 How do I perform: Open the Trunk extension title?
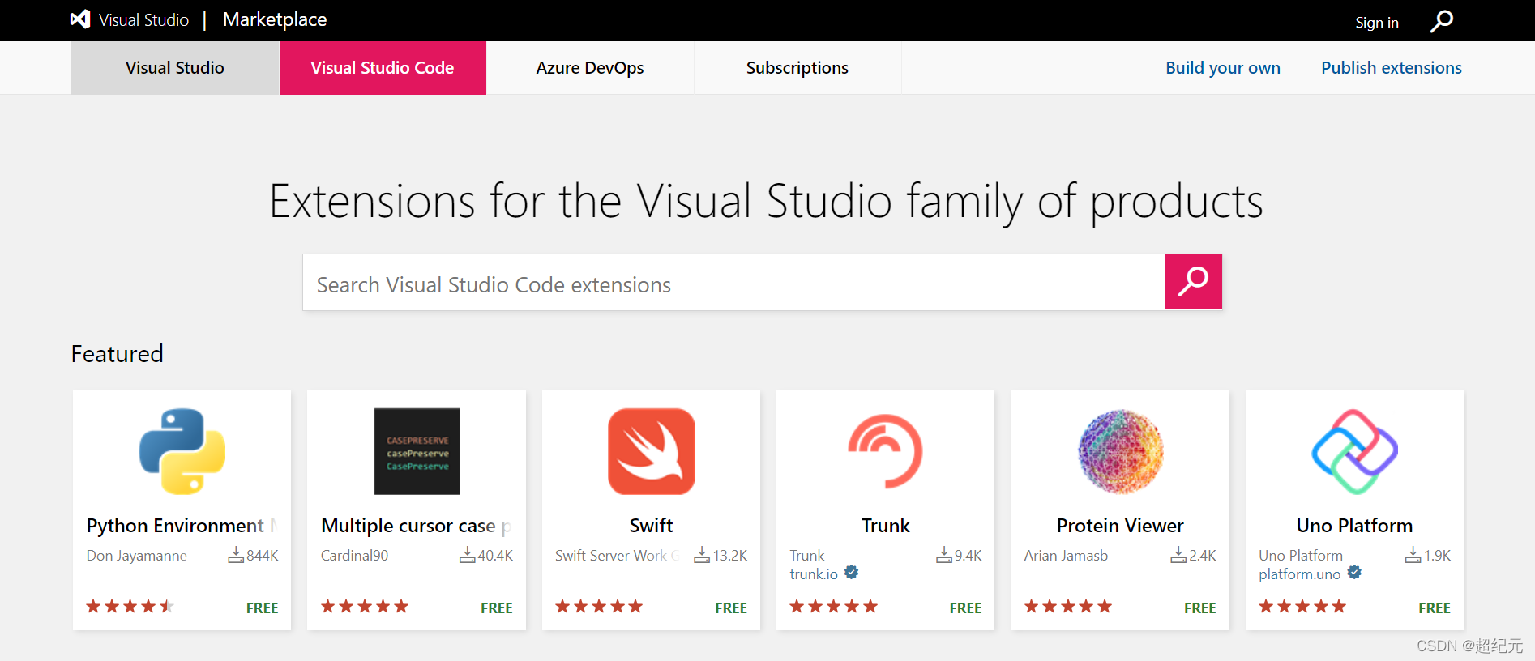pyautogui.click(x=885, y=526)
